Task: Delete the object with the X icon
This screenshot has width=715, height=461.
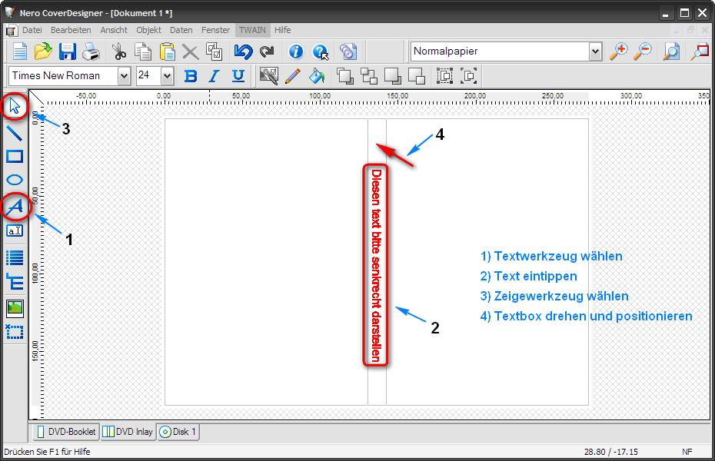Action: 190,51
